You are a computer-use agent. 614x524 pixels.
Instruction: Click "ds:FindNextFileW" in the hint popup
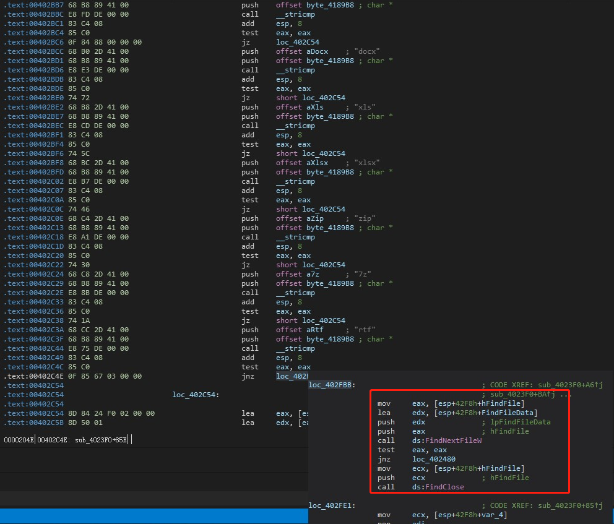click(x=447, y=440)
